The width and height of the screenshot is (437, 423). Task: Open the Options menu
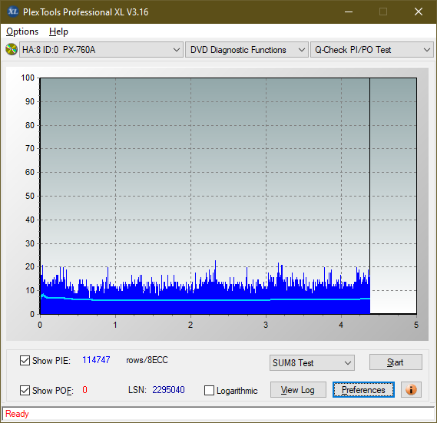pyautogui.click(x=22, y=31)
